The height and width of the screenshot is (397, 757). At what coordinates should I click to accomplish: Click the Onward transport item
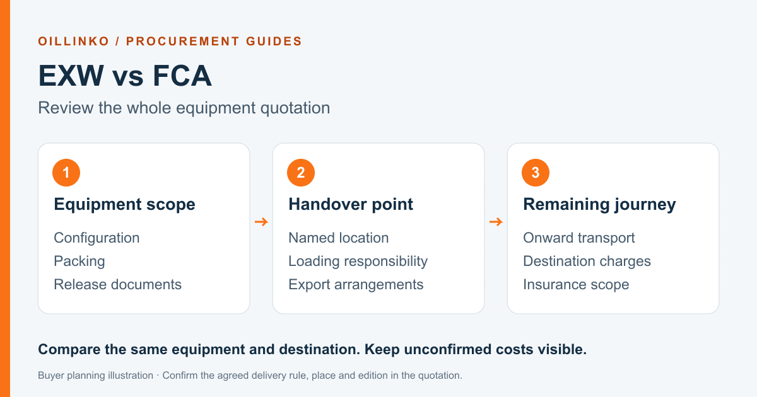pos(579,238)
